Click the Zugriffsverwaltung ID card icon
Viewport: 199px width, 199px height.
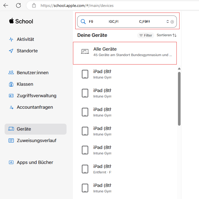coord(11,96)
